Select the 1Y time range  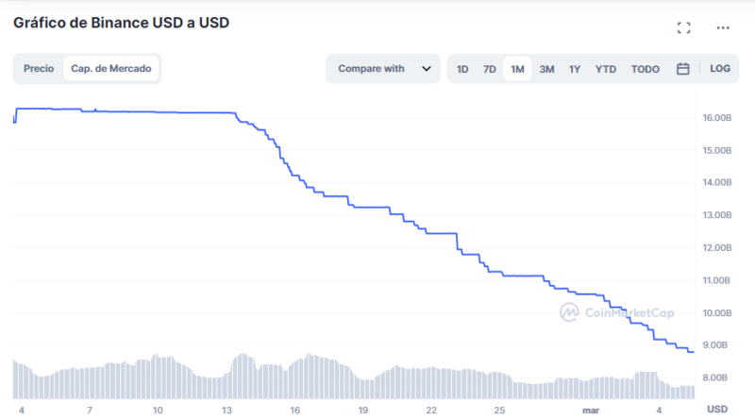(575, 69)
